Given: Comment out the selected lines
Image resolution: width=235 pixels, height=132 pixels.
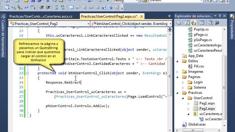Looking at the screenshot, I should click(x=56, y=7).
